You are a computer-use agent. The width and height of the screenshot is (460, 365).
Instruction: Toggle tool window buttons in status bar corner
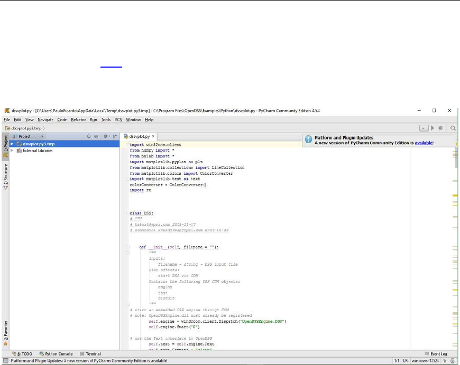click(x=5, y=361)
